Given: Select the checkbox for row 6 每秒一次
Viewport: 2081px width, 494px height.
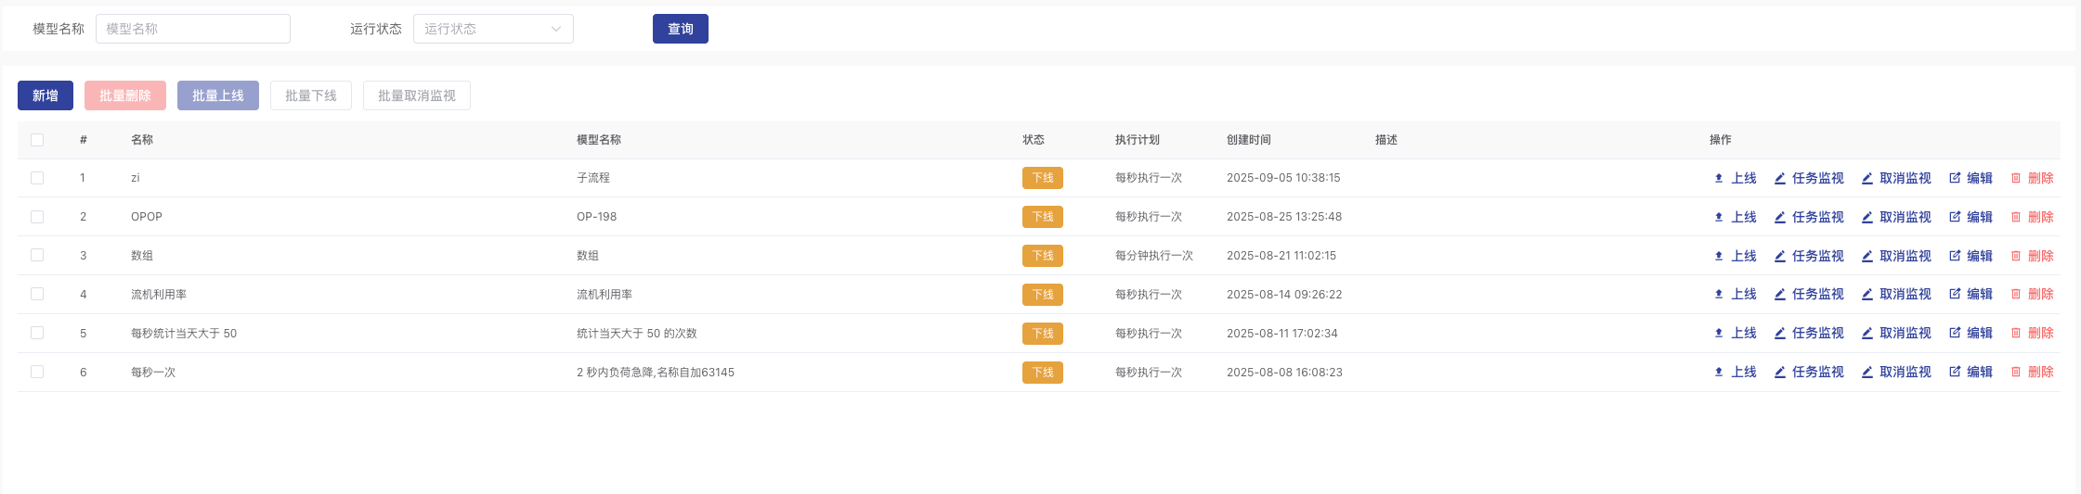Looking at the screenshot, I should [37, 372].
